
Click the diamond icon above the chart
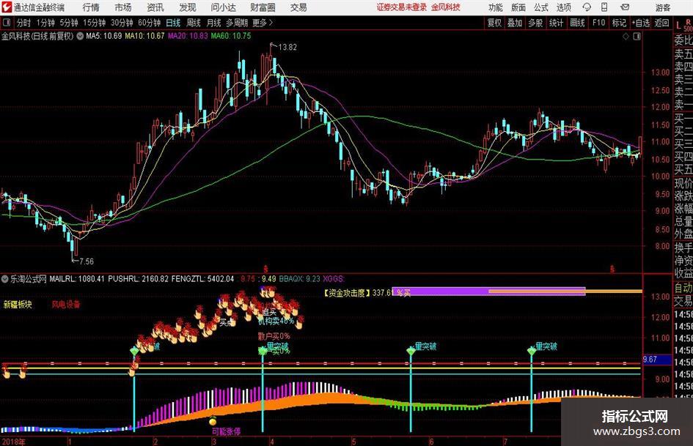pyautogui.click(x=626, y=36)
